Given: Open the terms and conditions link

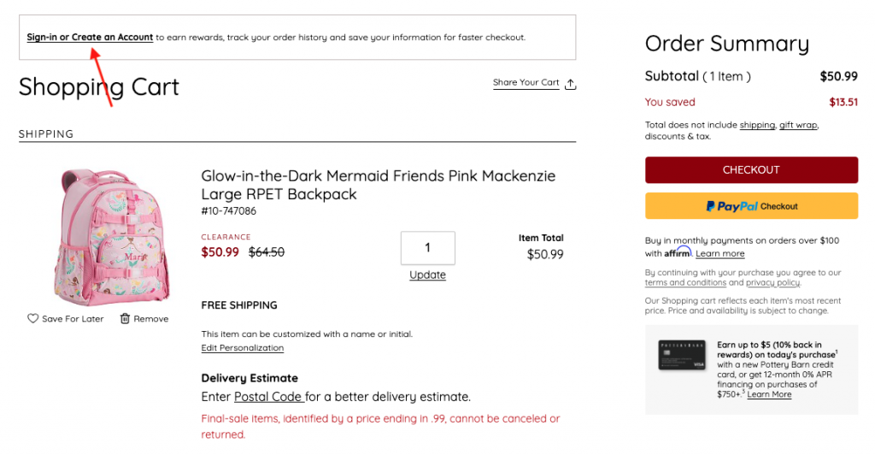Looking at the screenshot, I should pos(685,283).
